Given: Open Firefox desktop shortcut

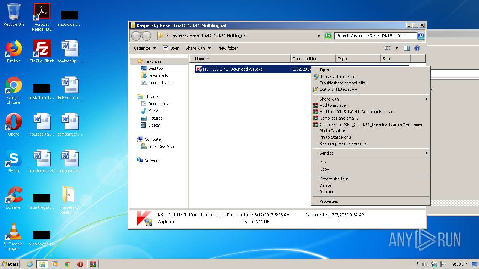Looking at the screenshot, I should tap(13, 52).
